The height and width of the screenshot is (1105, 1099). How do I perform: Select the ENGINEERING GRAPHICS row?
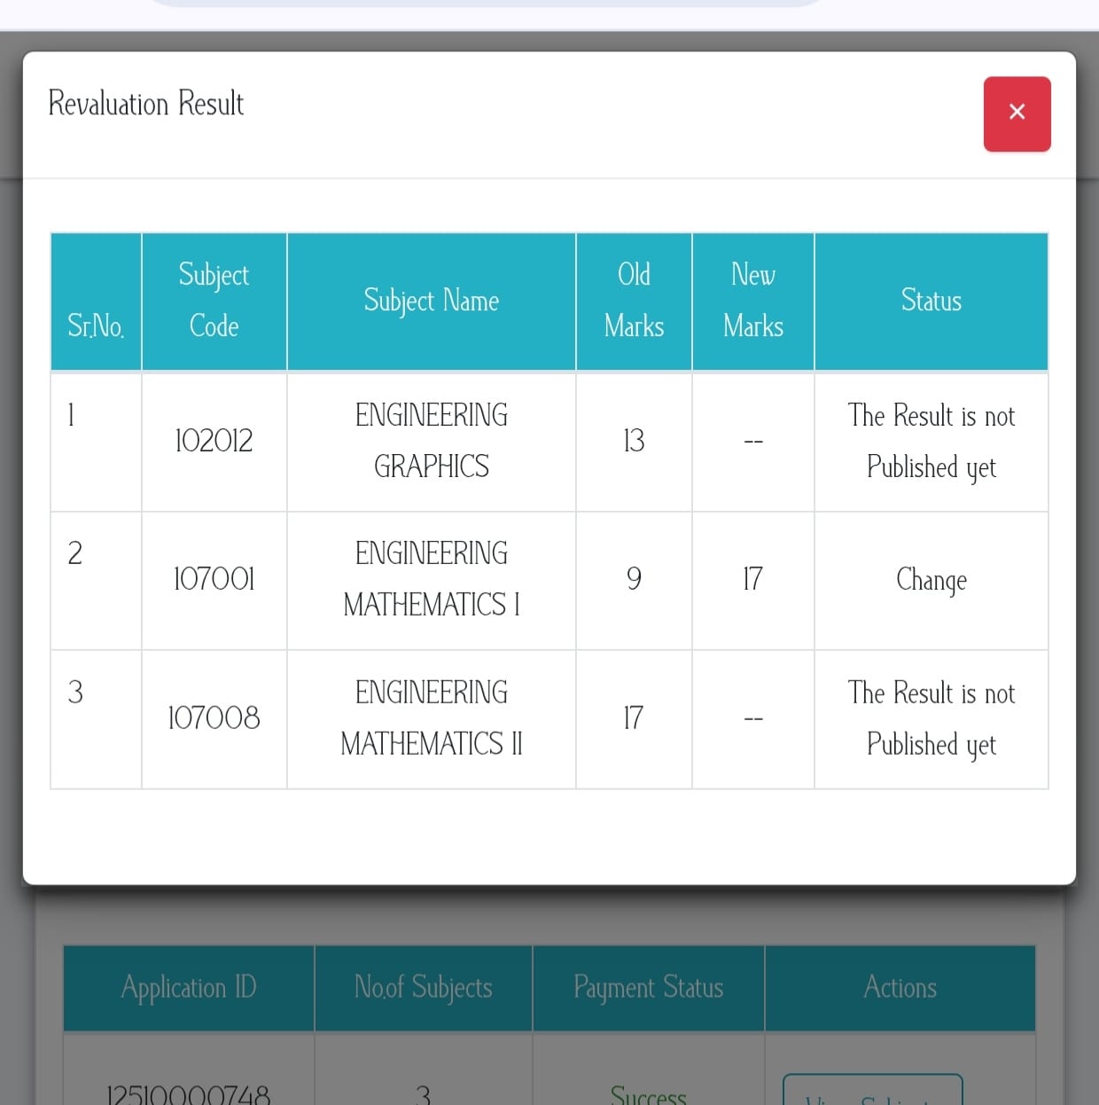(549, 442)
